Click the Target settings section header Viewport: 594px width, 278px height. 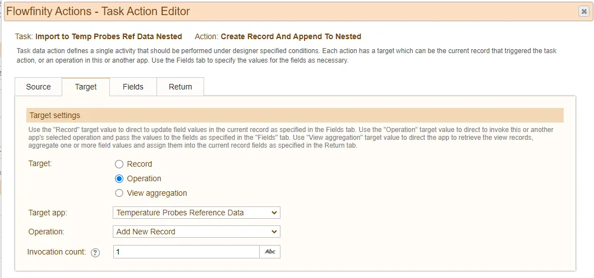(x=295, y=115)
